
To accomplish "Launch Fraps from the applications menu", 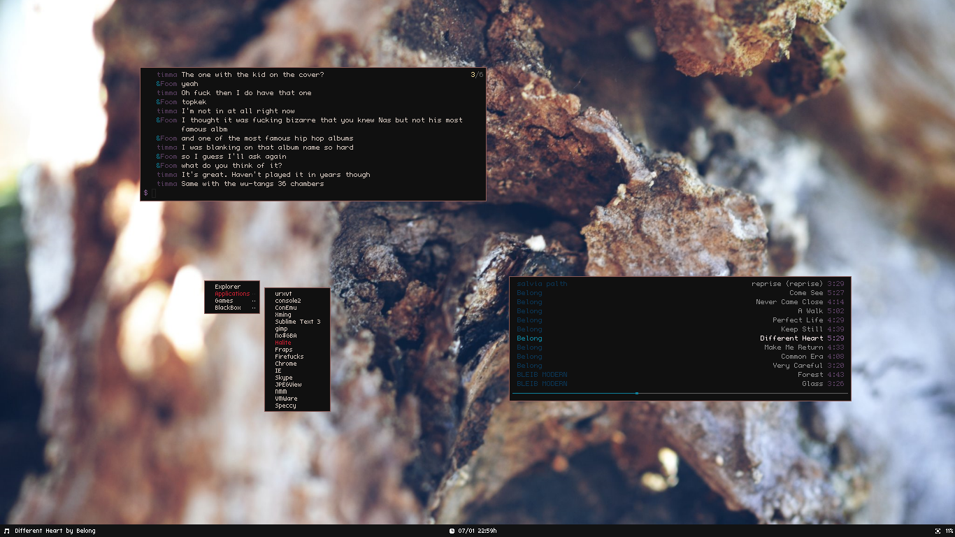I will pyautogui.click(x=283, y=350).
